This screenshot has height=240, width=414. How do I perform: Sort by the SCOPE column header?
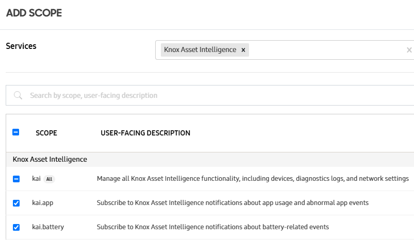46,133
